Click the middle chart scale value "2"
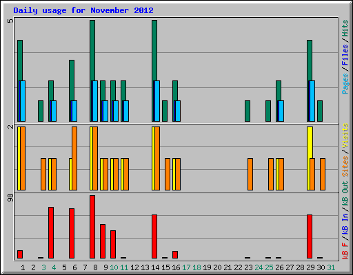353x275 pixels. point(10,126)
